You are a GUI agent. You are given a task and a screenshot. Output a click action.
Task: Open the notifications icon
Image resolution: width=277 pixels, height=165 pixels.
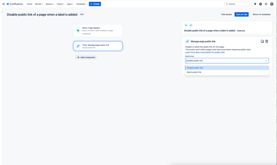coord(255,4)
